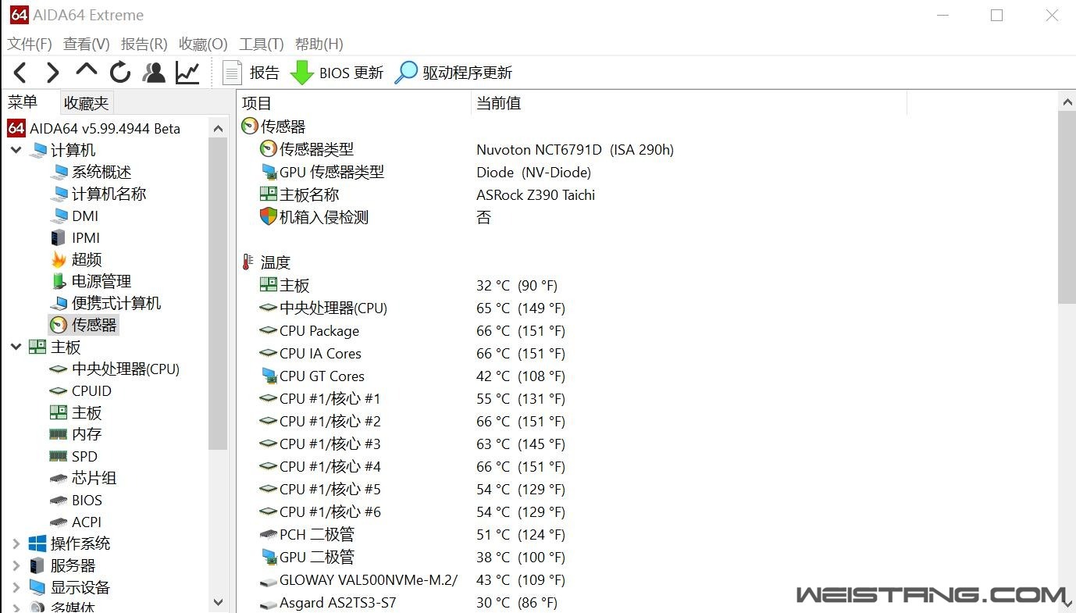Click the tree panel scroll-down arrow
This screenshot has width=1076, height=613.
click(219, 603)
